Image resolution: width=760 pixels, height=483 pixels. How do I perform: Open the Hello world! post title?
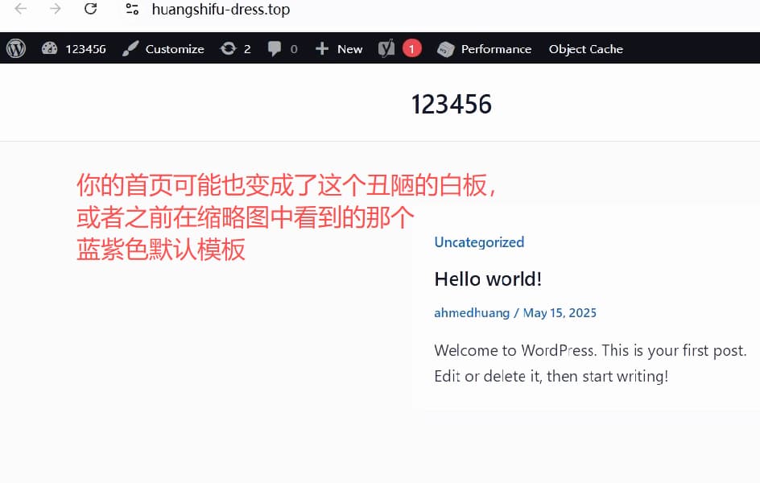coord(488,279)
